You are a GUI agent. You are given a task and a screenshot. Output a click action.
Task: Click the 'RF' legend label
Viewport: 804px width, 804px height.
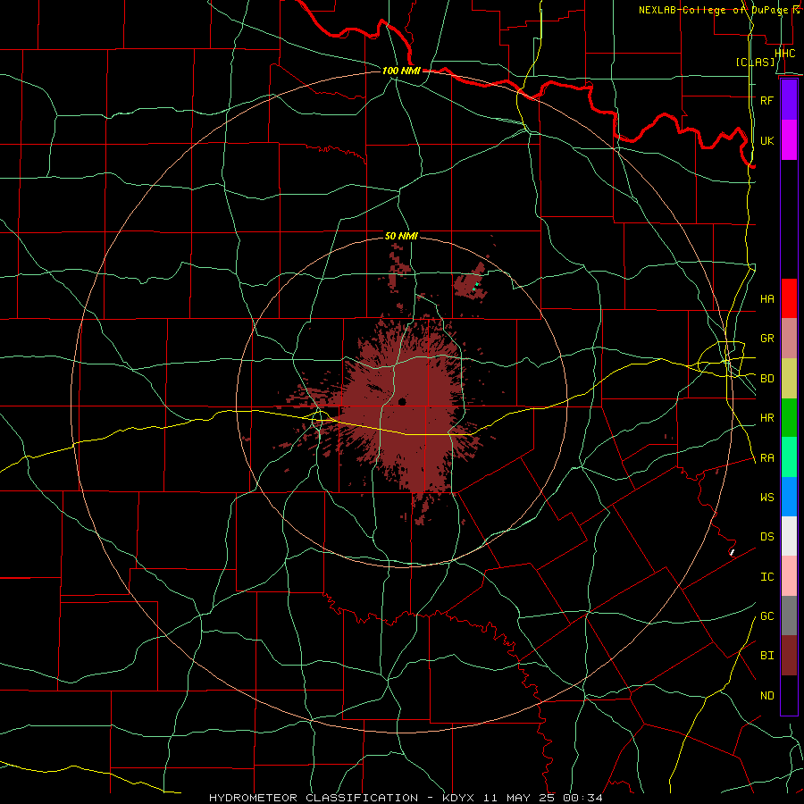click(x=766, y=100)
